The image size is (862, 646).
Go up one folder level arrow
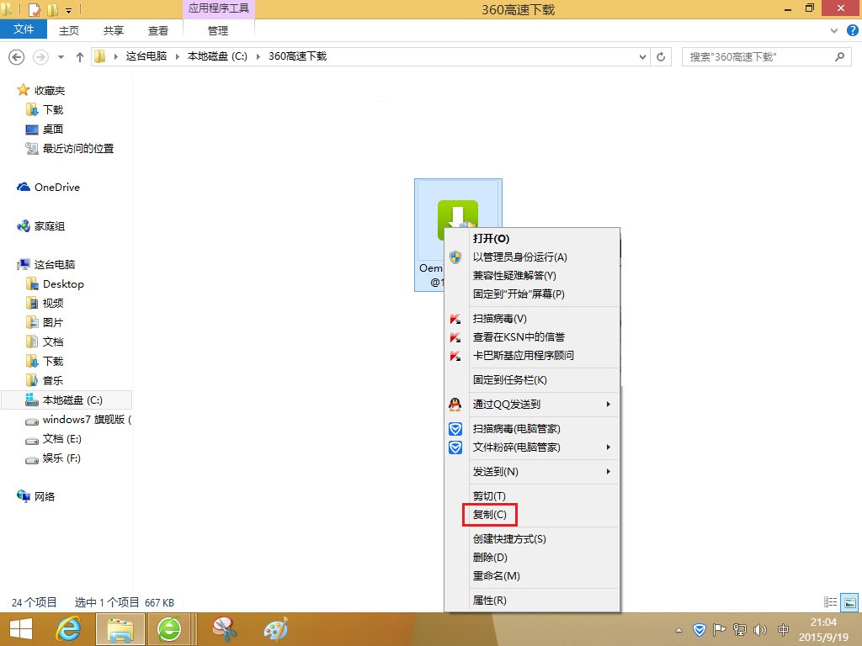coord(80,57)
